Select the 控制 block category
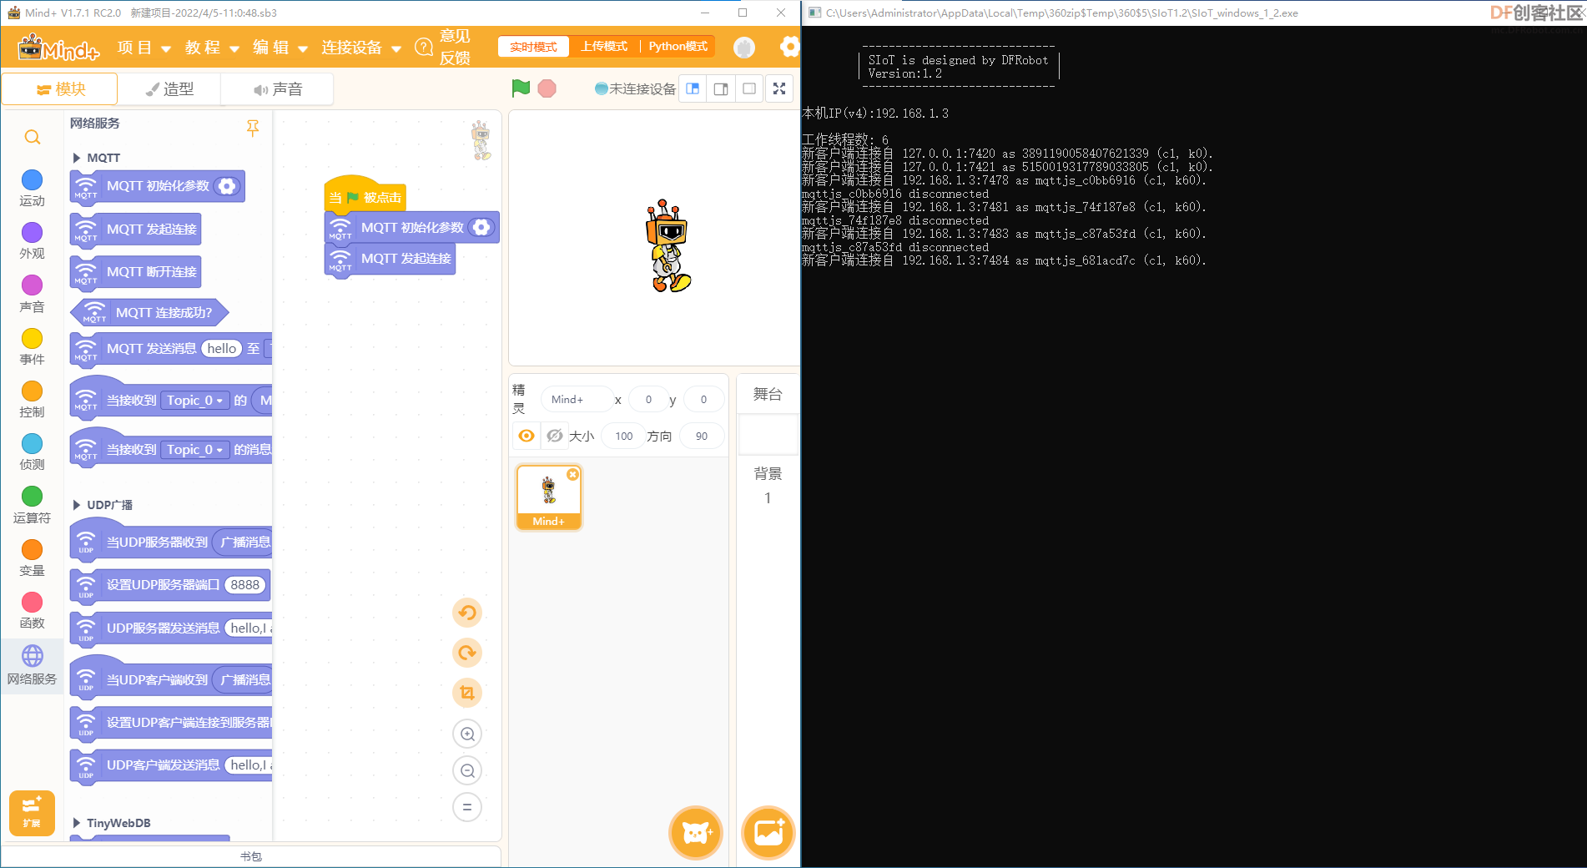Screen dimensions: 1587x868 tap(32, 400)
